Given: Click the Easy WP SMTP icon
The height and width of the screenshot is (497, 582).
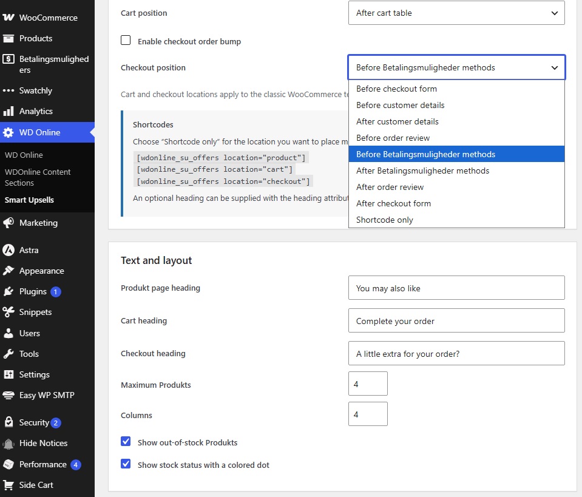Looking at the screenshot, I should (8, 395).
